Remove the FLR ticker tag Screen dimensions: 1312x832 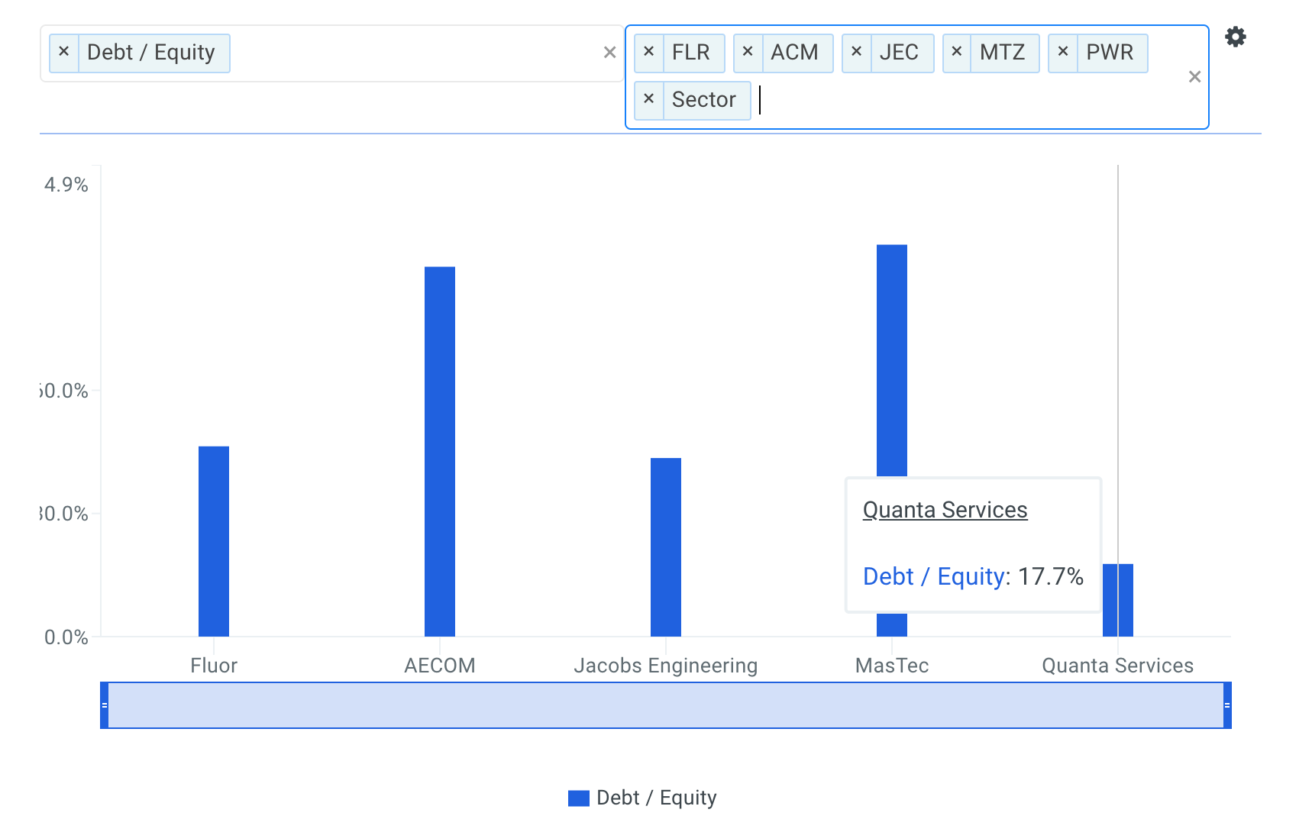click(649, 53)
